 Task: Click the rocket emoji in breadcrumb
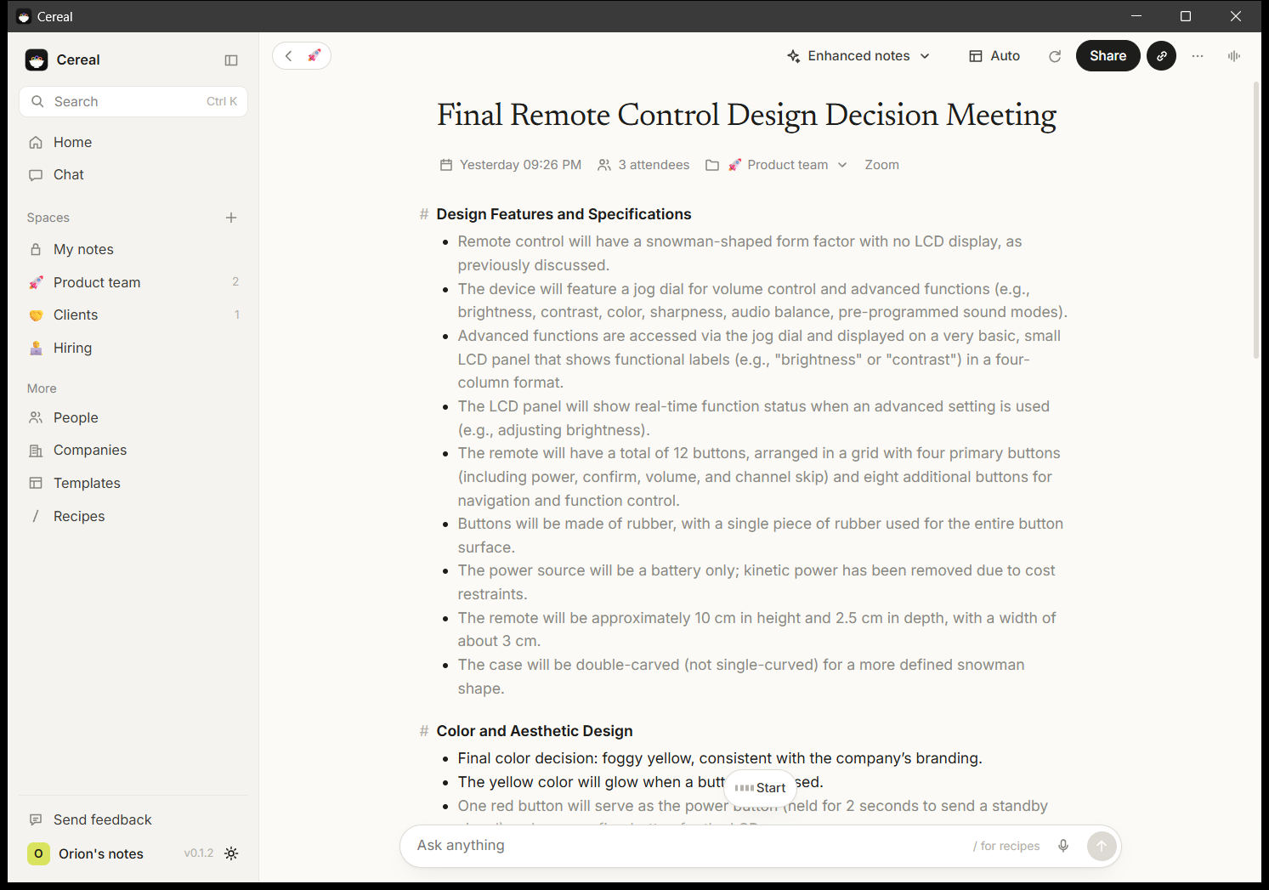[x=314, y=55]
